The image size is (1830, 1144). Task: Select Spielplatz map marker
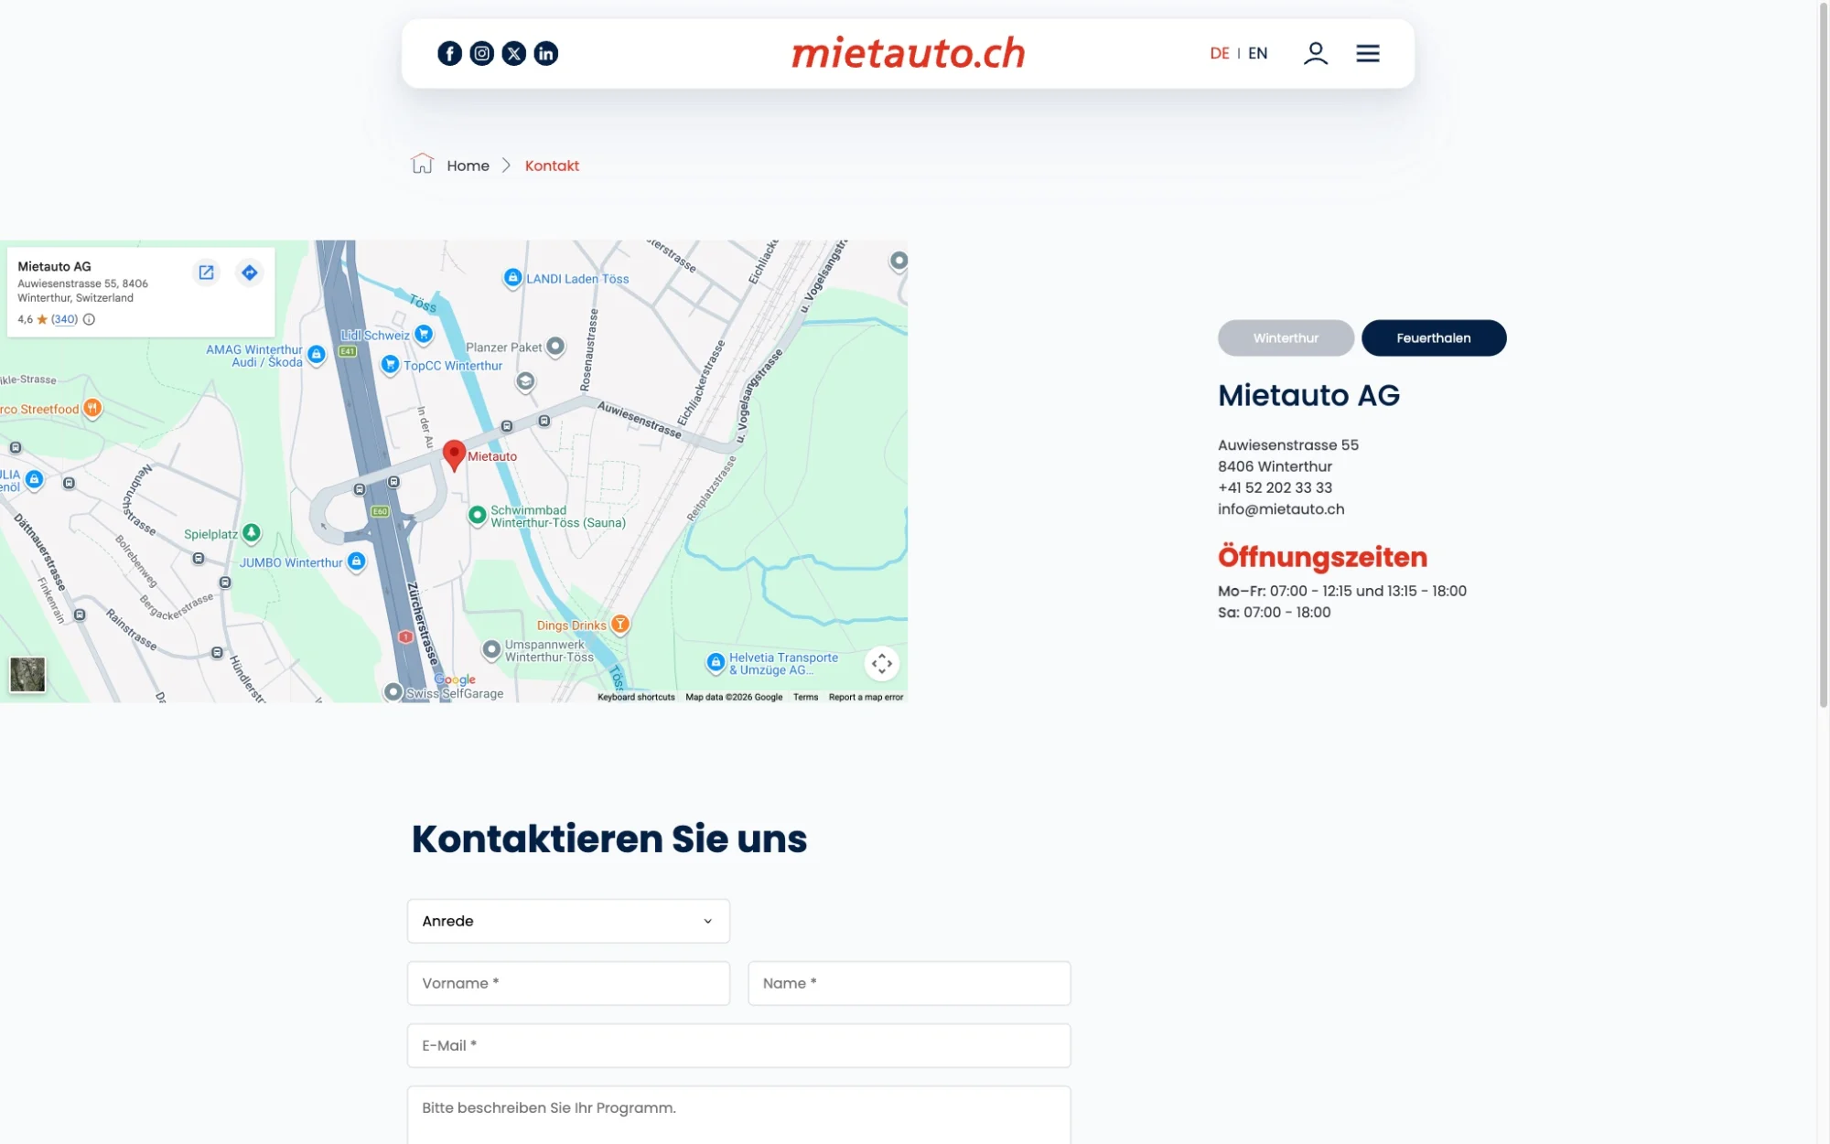(x=252, y=532)
